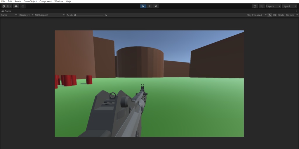The width and height of the screenshot is (299, 149).
Task: Open the Edit menu
Action: coord(10,1)
